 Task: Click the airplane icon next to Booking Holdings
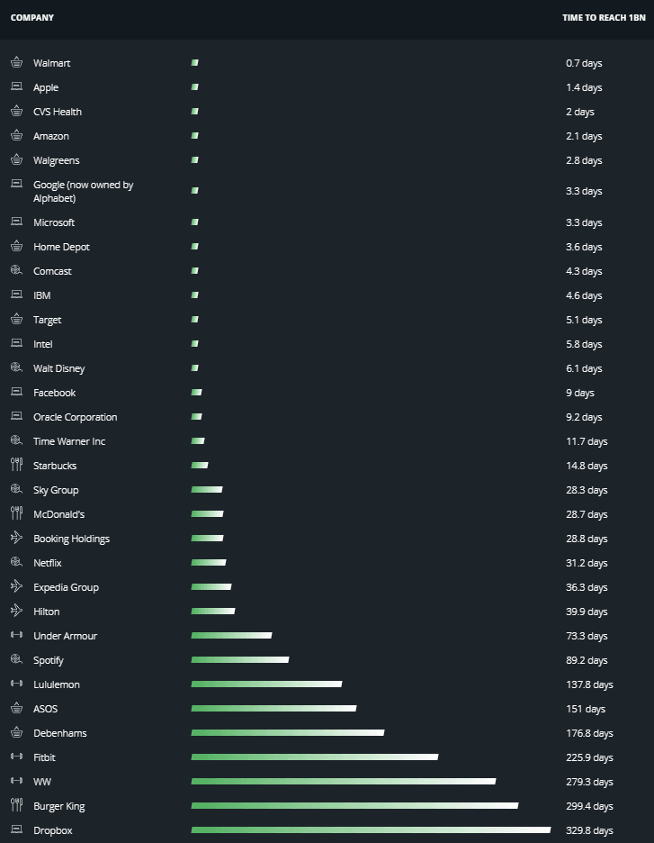point(16,539)
